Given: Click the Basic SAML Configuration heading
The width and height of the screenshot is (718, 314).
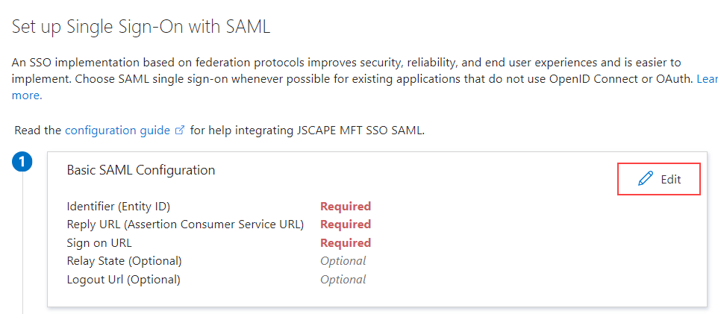Looking at the screenshot, I should point(140,170).
